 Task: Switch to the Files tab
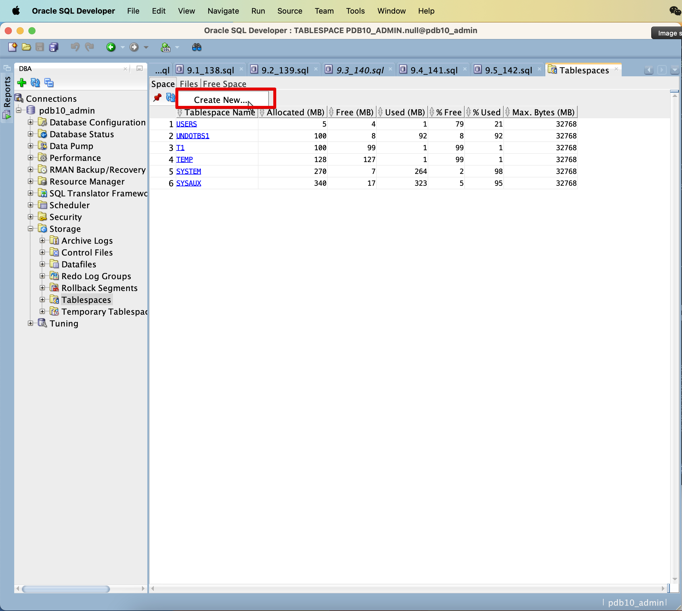point(189,84)
